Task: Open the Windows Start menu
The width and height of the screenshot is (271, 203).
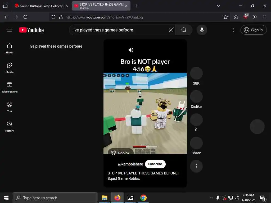Action: tap(6, 198)
